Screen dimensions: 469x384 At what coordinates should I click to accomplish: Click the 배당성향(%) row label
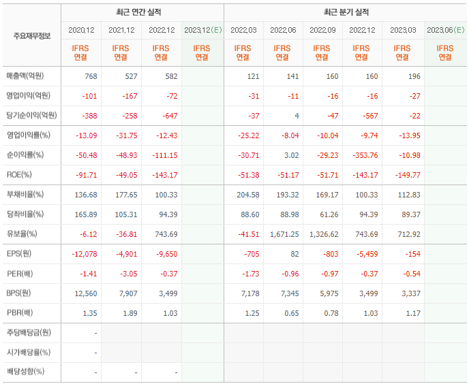click(x=25, y=372)
